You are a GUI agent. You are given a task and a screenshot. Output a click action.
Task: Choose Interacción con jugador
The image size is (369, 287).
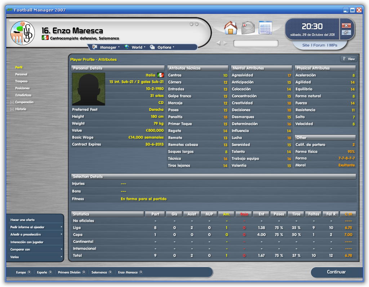[x=27, y=242]
